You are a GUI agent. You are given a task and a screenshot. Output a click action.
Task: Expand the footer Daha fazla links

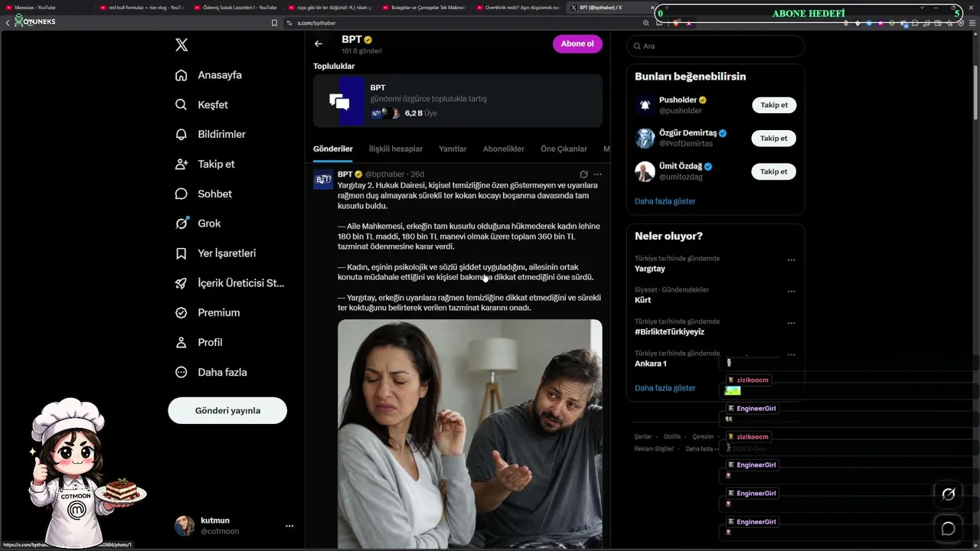point(702,448)
